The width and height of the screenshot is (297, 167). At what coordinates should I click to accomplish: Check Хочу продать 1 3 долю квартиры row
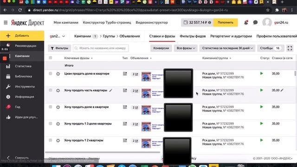[51, 123]
